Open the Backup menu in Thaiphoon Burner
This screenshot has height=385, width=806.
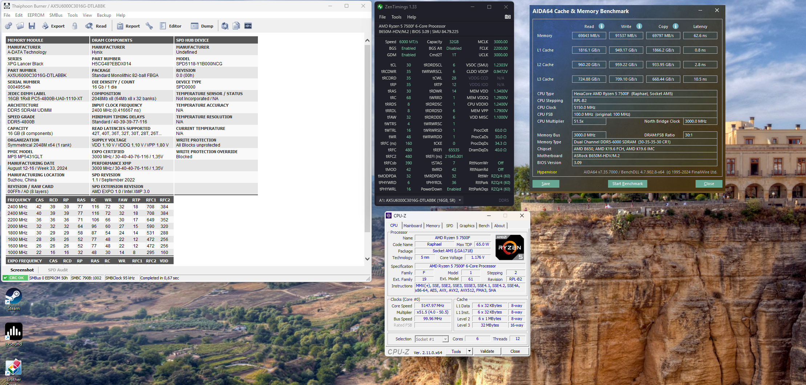104,15
